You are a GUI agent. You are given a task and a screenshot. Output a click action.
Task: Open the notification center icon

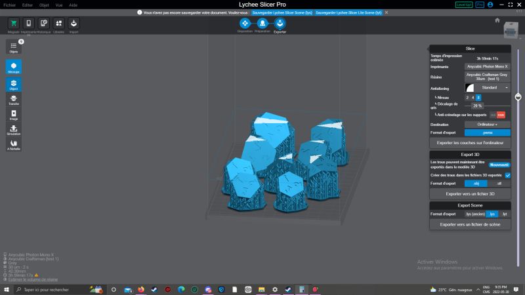[516, 290]
